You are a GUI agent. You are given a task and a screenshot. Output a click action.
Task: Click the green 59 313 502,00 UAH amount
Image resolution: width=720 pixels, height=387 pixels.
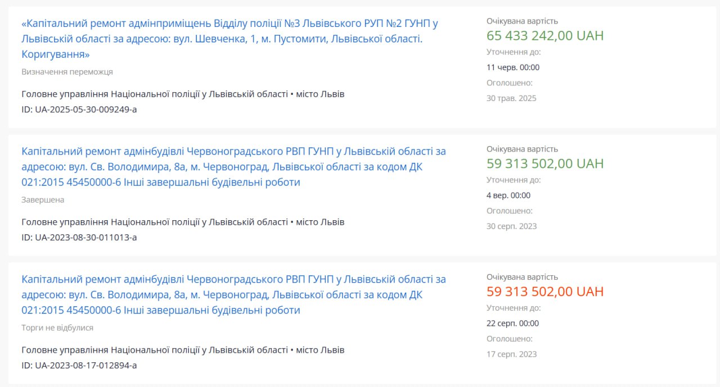tap(545, 164)
